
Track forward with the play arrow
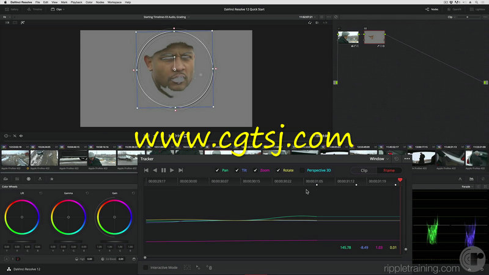[x=172, y=170]
